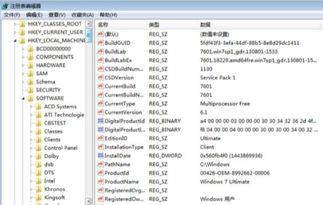Expand the COMPONENTS key arrow

click(23, 57)
